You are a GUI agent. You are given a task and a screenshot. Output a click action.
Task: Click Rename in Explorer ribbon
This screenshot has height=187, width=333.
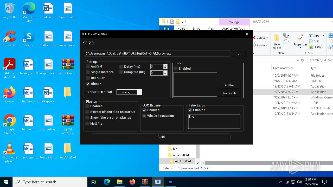pyautogui.click(x=260, y=45)
